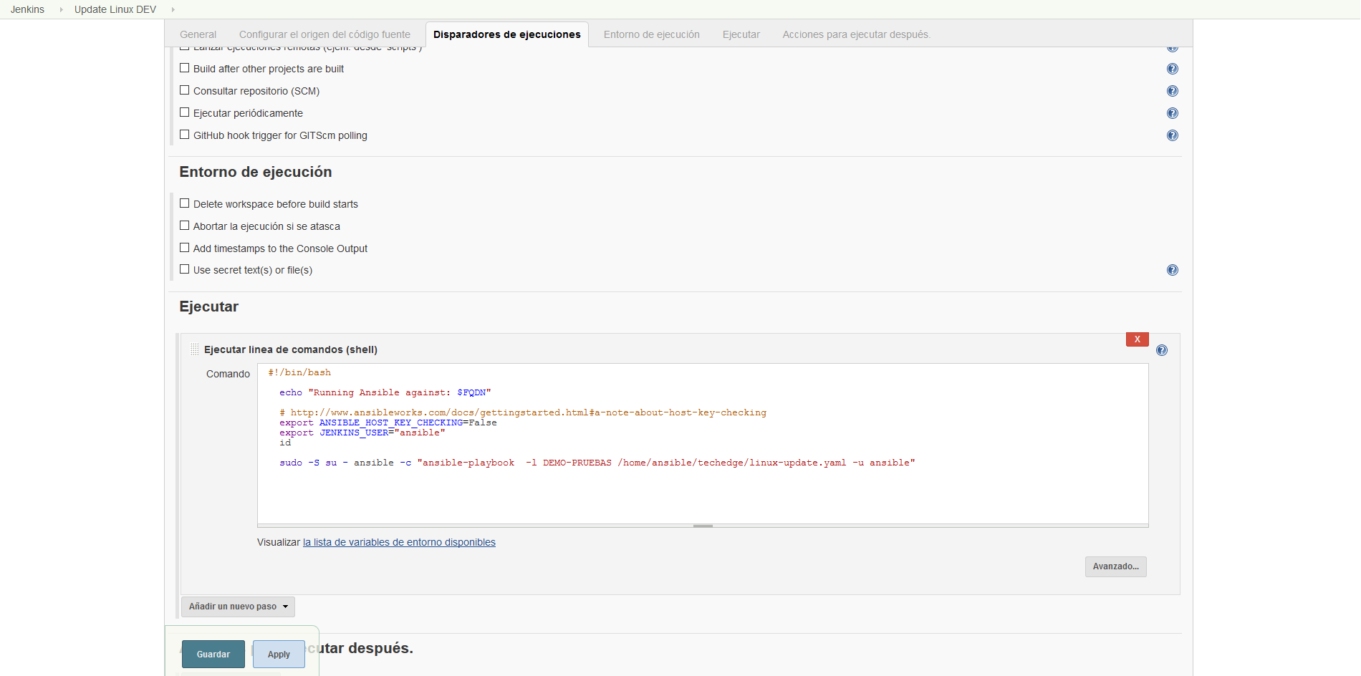Delete the shell build step with red X
Screen dimensions: 1361x676
[x=1137, y=339]
